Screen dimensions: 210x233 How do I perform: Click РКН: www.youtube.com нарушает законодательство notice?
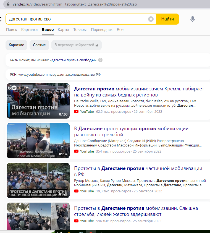click(x=55, y=75)
